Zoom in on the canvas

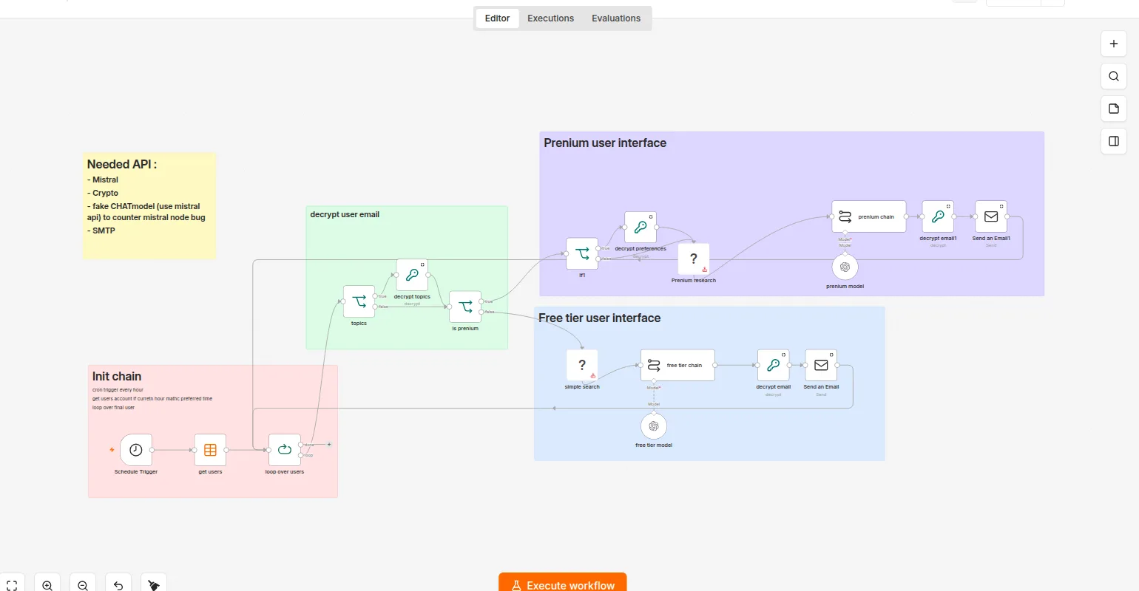(47, 585)
